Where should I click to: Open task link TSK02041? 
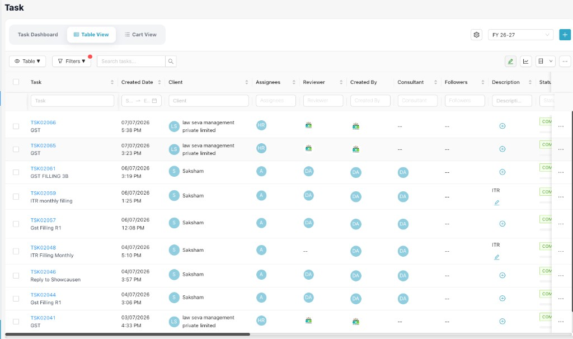point(43,318)
